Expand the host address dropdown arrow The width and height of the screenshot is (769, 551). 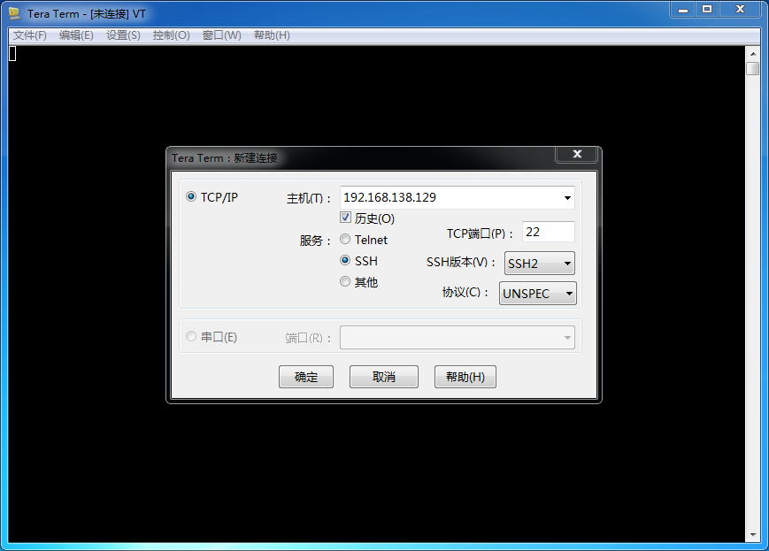pyautogui.click(x=567, y=197)
